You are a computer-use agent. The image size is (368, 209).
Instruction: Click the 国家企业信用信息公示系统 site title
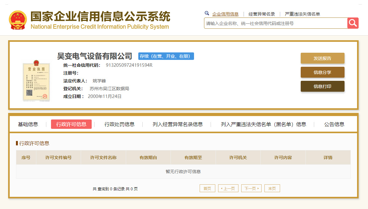[x=100, y=17]
